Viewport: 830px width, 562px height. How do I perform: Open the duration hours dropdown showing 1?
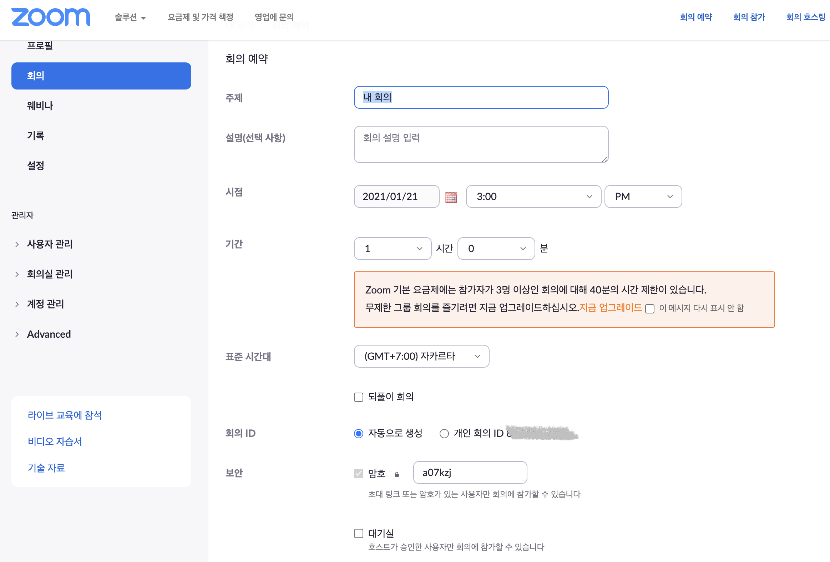[393, 248]
